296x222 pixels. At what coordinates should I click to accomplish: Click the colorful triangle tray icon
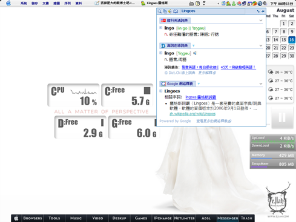(228, 4)
